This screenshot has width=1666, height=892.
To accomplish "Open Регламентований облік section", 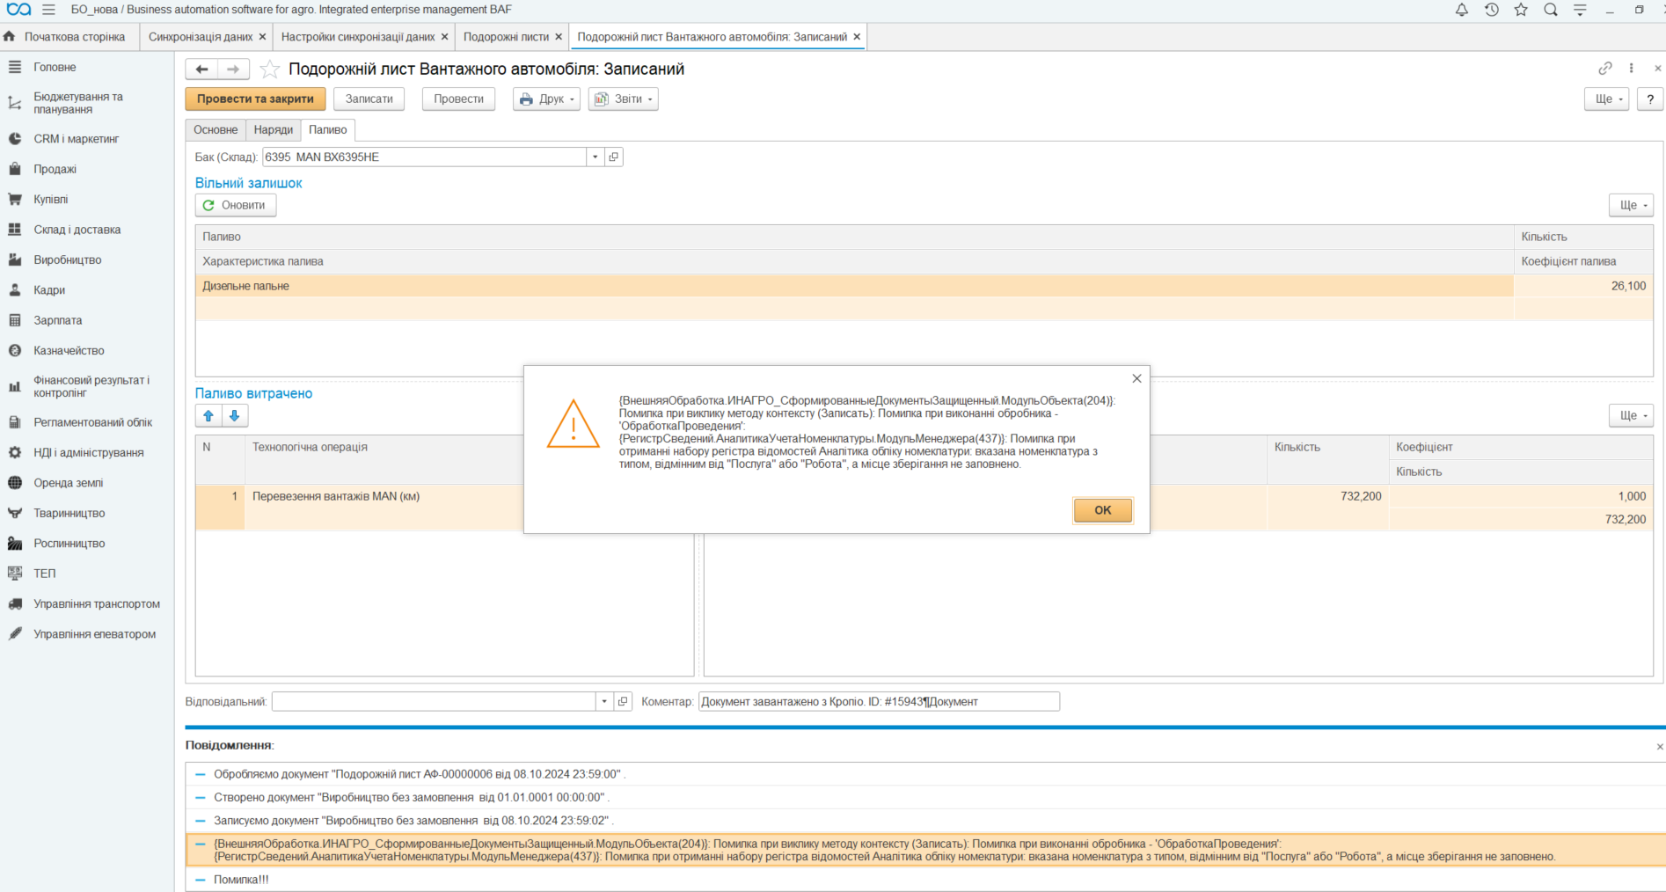I will click(92, 422).
